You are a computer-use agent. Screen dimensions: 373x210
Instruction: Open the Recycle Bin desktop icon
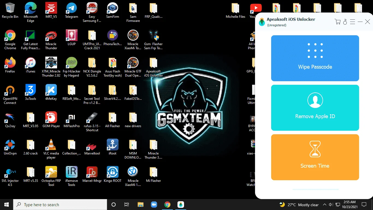10,10
